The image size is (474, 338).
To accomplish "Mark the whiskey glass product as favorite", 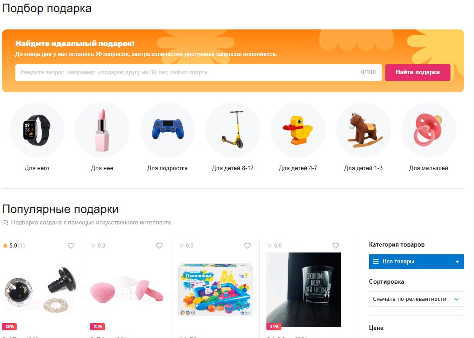I will coord(336,246).
